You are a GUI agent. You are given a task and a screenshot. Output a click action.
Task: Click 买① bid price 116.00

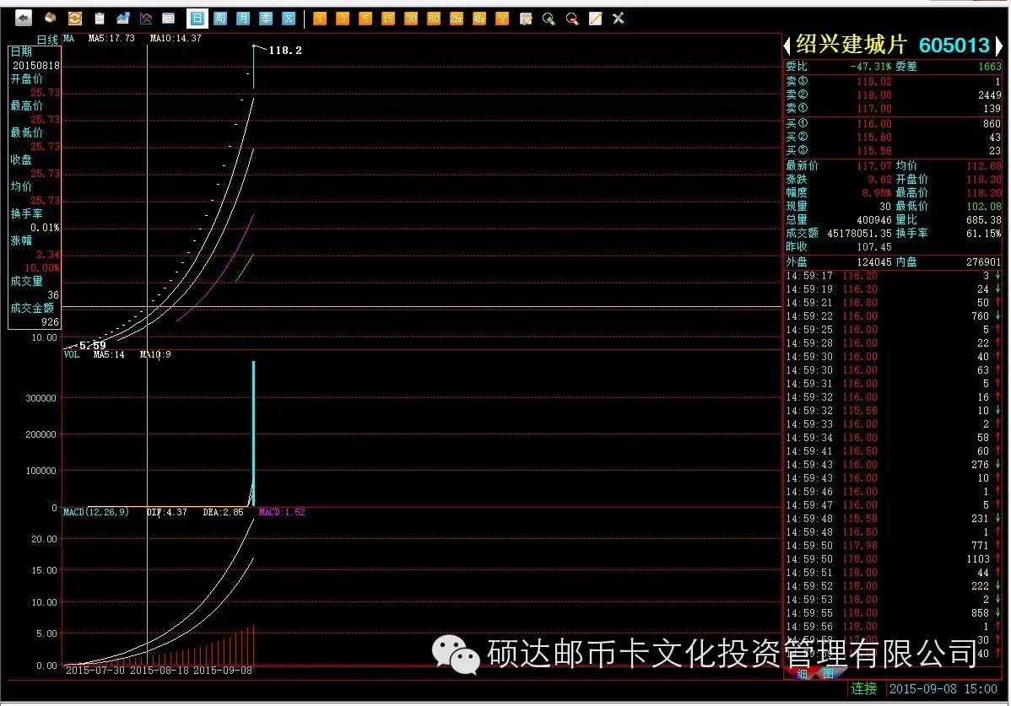(873, 124)
